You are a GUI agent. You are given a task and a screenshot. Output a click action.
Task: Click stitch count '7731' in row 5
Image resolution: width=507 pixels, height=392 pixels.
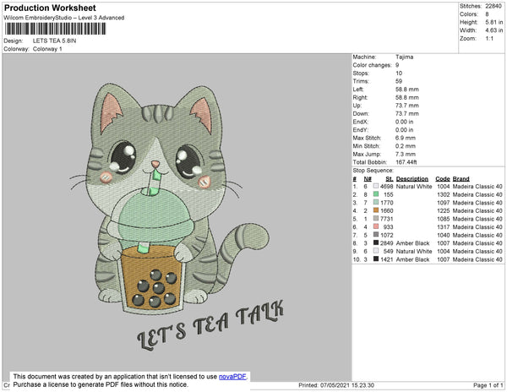pos(387,219)
